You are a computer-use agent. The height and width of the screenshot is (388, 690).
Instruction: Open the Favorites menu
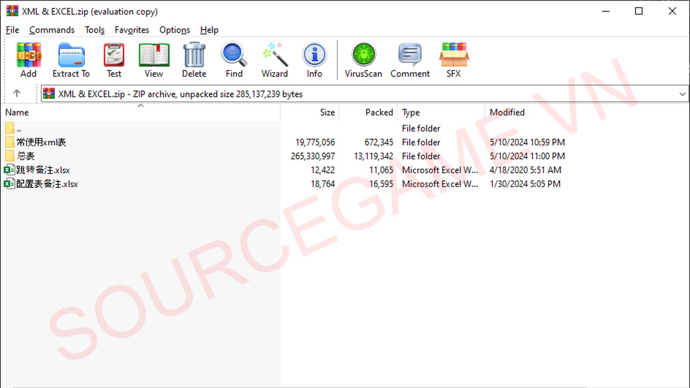click(x=132, y=30)
